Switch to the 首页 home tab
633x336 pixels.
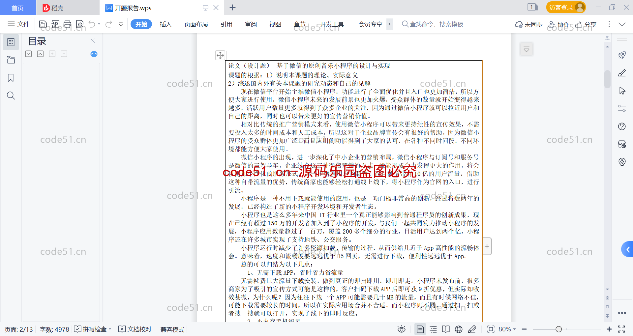point(18,8)
